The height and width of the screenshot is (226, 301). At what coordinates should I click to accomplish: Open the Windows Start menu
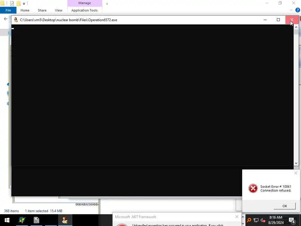(7, 220)
